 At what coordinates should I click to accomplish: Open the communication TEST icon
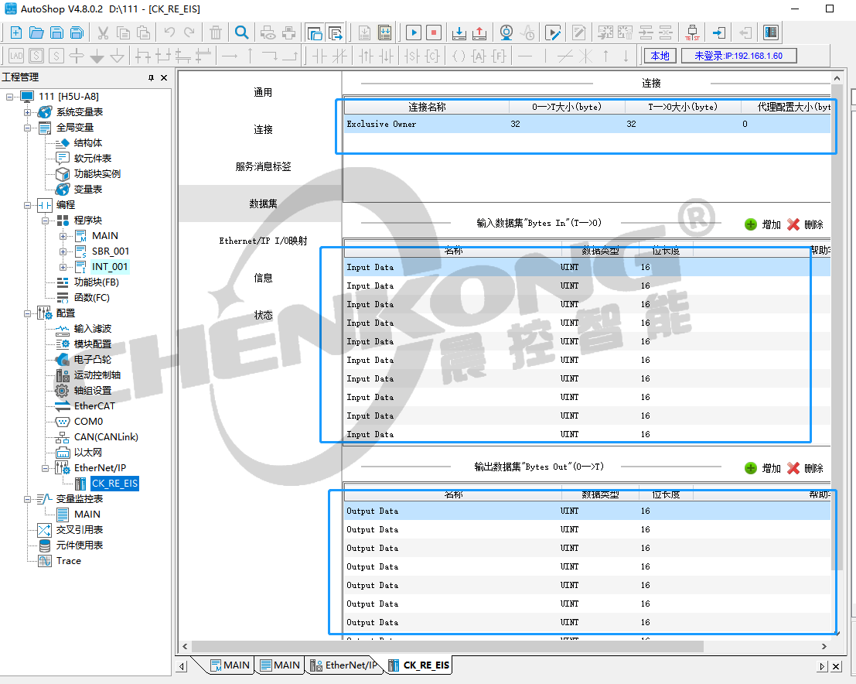tap(692, 32)
